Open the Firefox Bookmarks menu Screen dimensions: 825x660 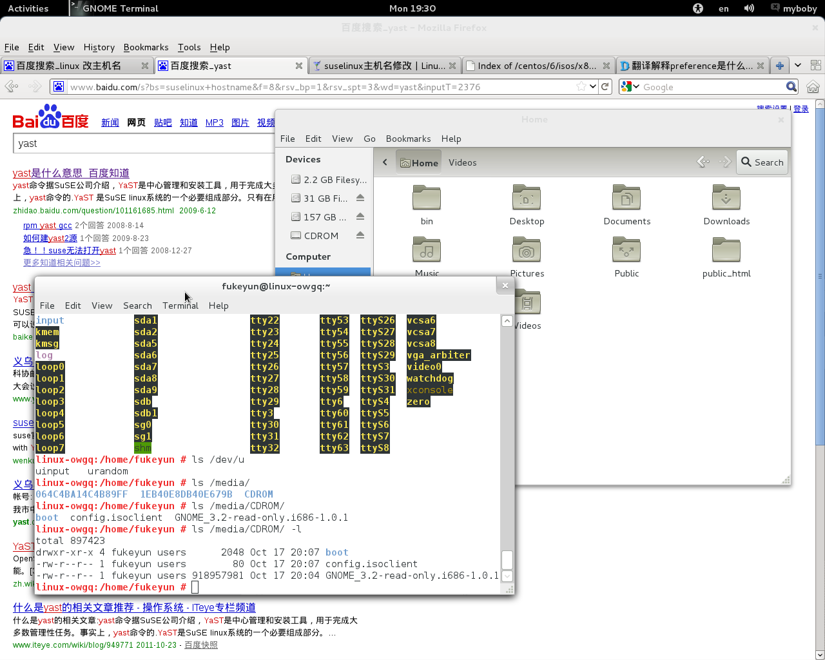(146, 47)
